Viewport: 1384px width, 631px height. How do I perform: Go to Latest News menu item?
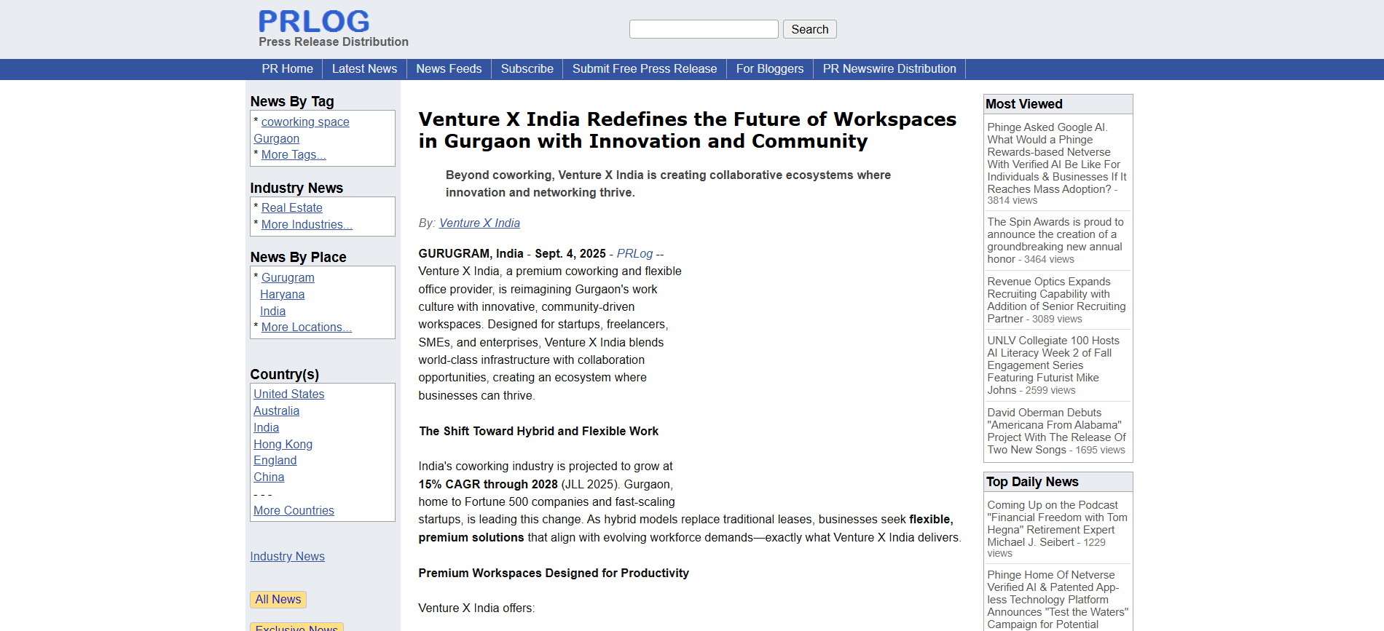click(x=364, y=69)
